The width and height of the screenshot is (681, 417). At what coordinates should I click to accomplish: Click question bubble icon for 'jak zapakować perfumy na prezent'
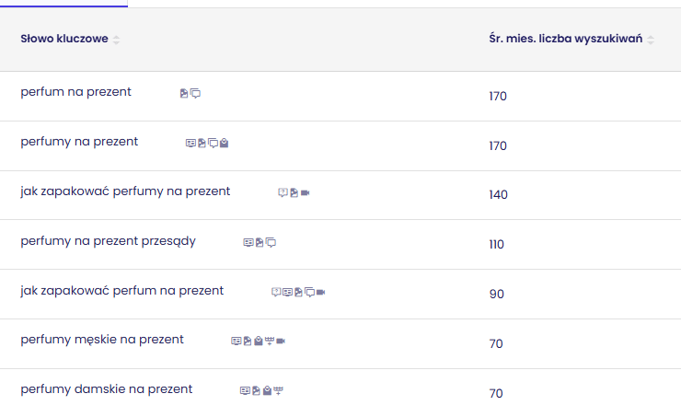point(283,192)
